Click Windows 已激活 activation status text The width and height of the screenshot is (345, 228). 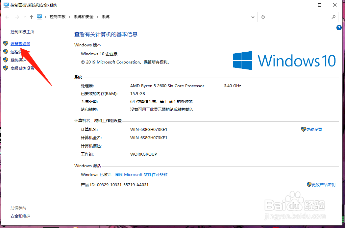coord(96,174)
